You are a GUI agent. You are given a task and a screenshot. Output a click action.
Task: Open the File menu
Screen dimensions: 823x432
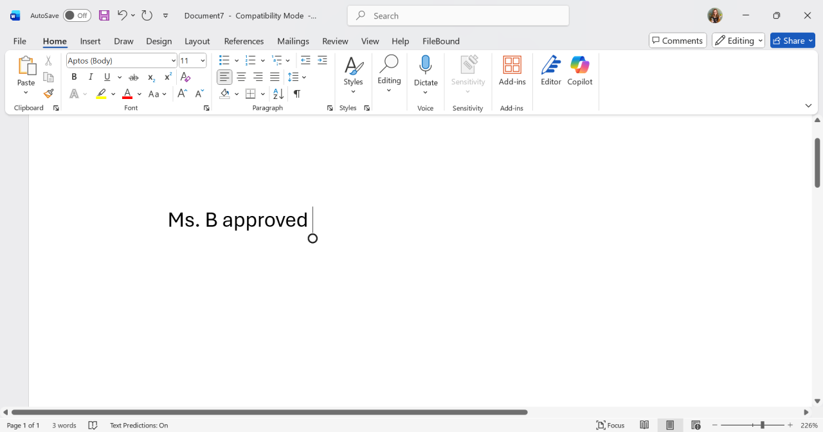click(20, 41)
